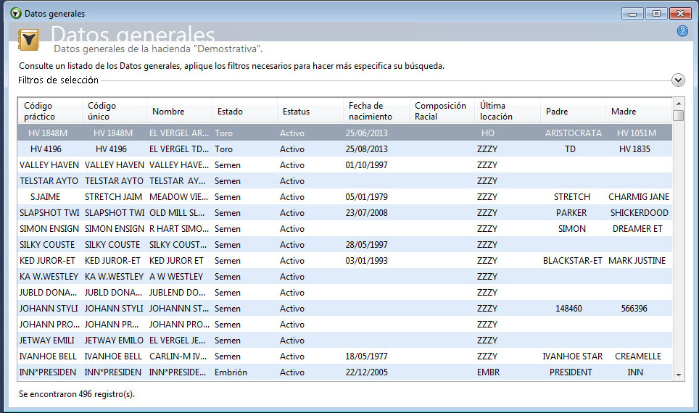Image resolution: width=699 pixels, height=413 pixels.
Task: Maximize the Datos generales window
Action: point(656,13)
